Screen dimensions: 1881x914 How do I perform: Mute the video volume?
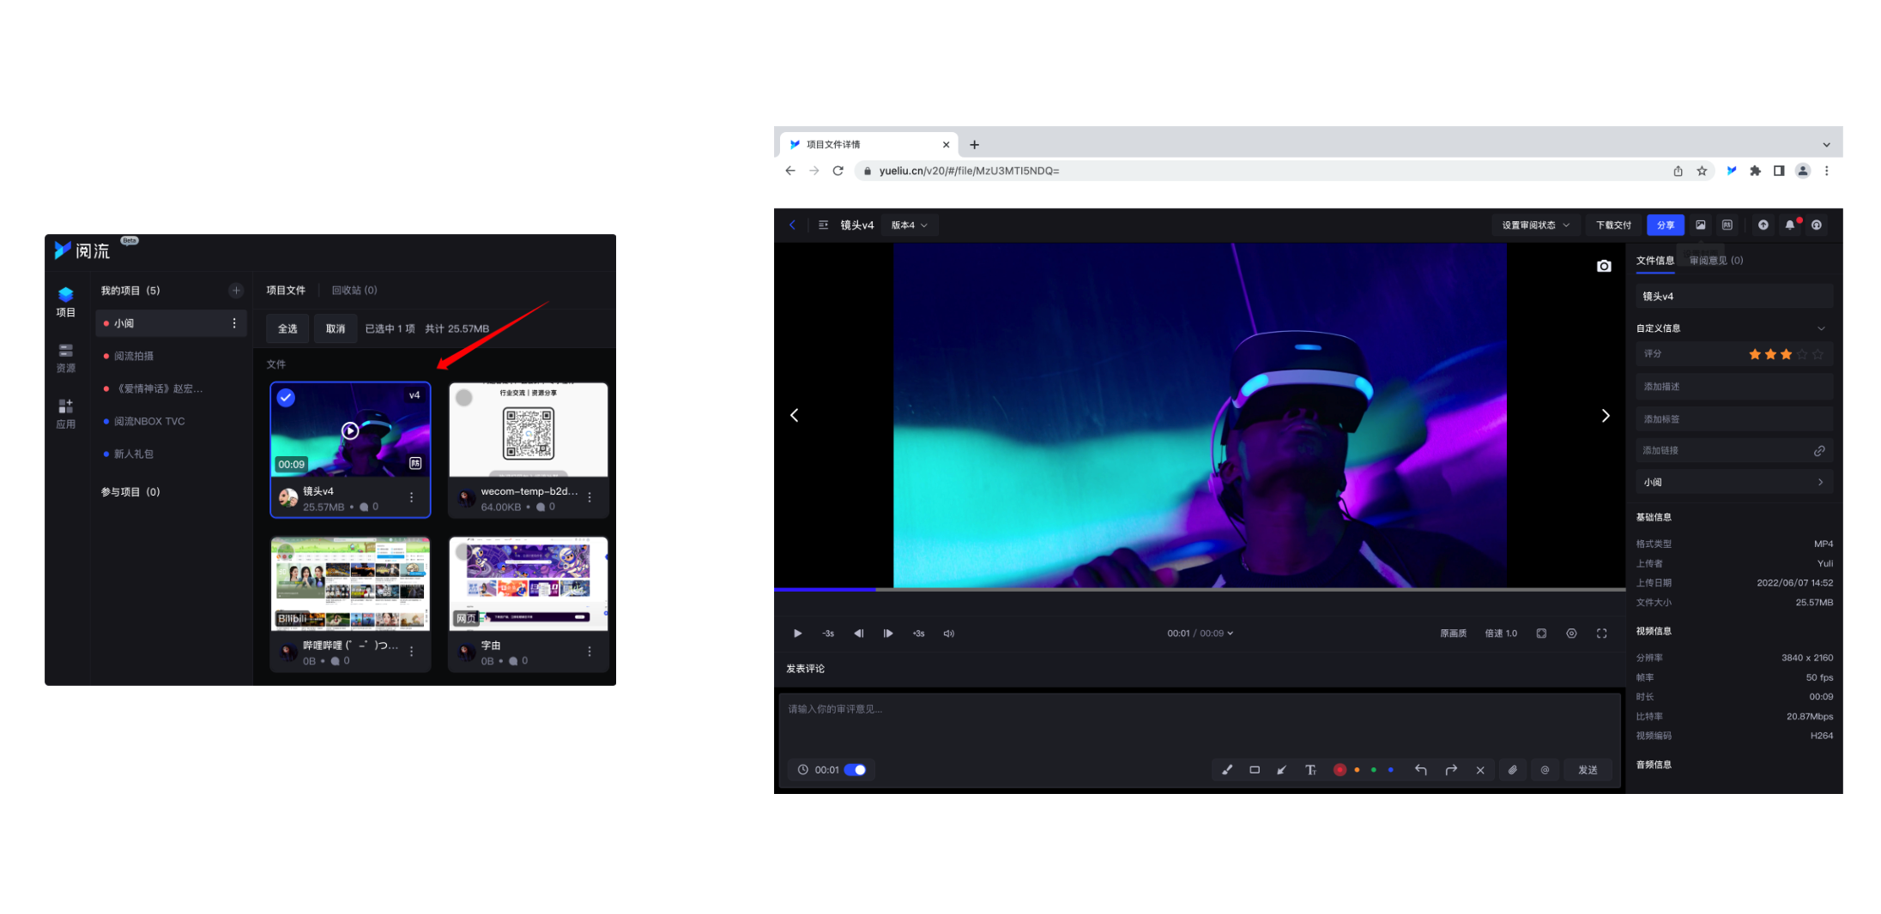948,634
